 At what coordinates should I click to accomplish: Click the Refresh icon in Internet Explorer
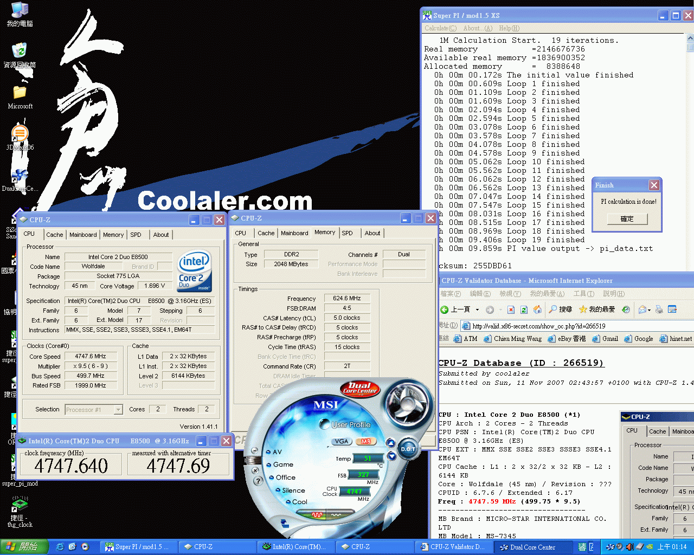[524, 309]
